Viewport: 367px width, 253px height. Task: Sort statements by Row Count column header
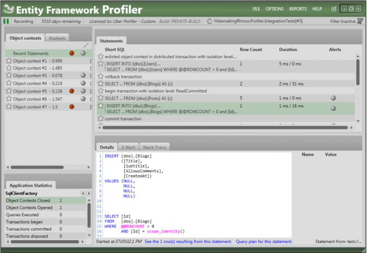click(x=251, y=49)
